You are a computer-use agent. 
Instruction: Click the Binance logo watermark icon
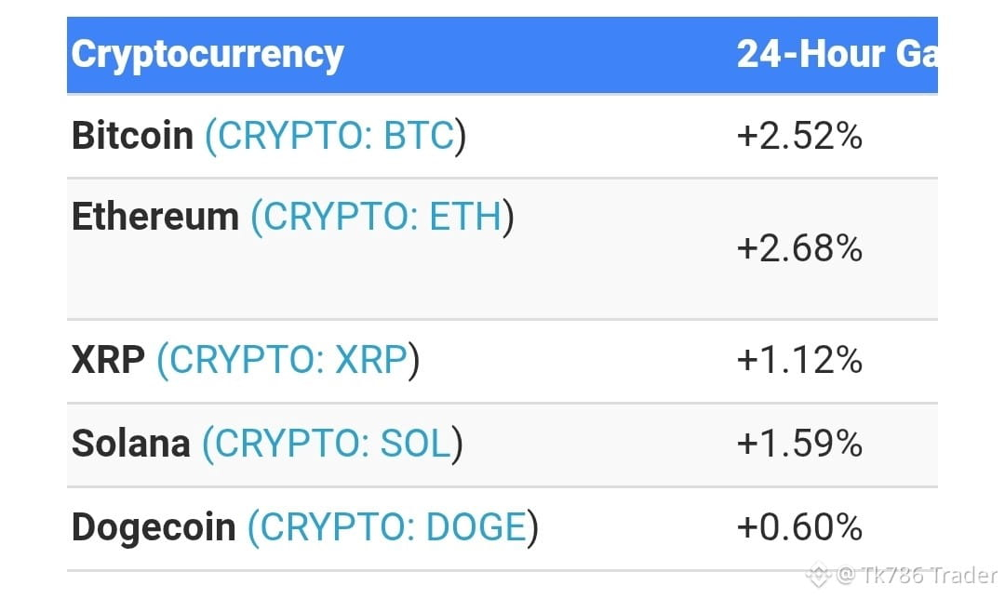(x=818, y=575)
